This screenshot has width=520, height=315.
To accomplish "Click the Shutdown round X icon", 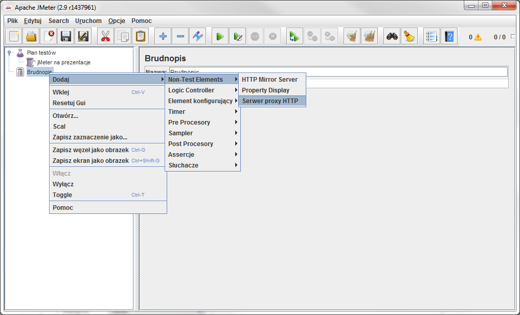I will [273, 36].
